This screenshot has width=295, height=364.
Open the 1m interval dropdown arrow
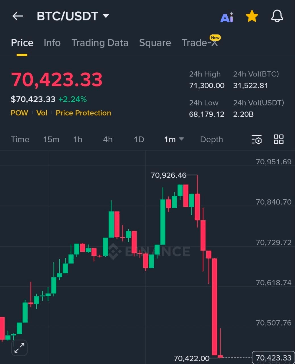[181, 139]
